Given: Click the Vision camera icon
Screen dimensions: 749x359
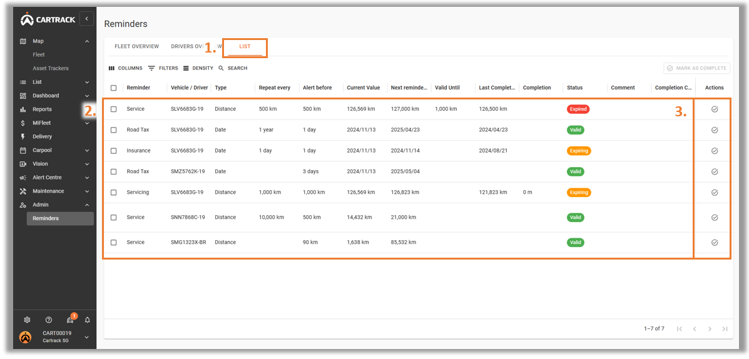Looking at the screenshot, I should 23,164.
